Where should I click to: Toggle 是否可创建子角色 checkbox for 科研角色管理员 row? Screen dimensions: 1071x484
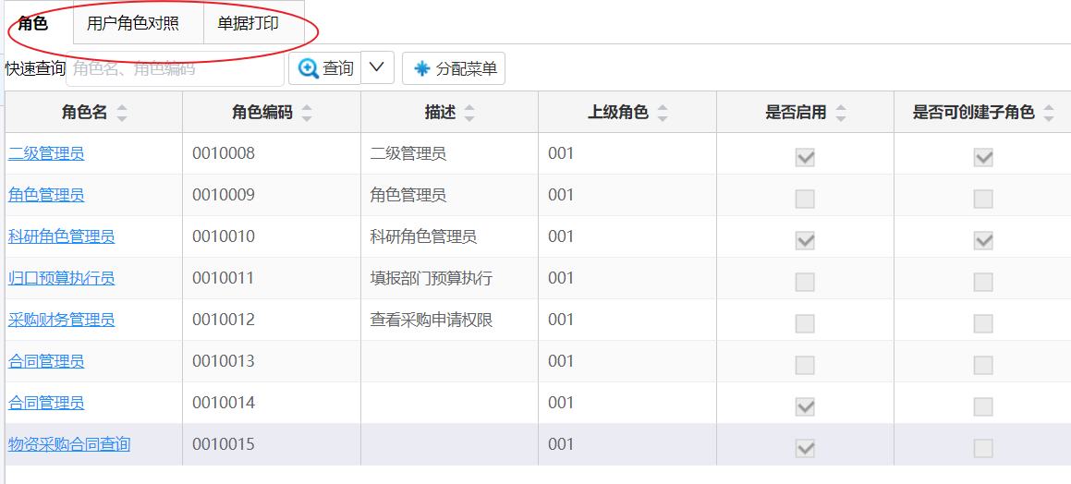coord(983,240)
